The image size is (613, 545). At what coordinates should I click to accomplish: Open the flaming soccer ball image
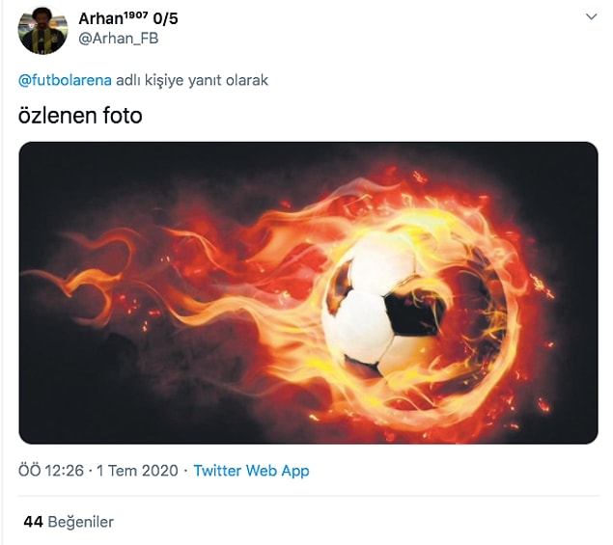[x=308, y=292]
